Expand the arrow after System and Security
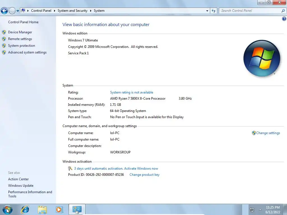287x215 pixels. click(x=91, y=11)
